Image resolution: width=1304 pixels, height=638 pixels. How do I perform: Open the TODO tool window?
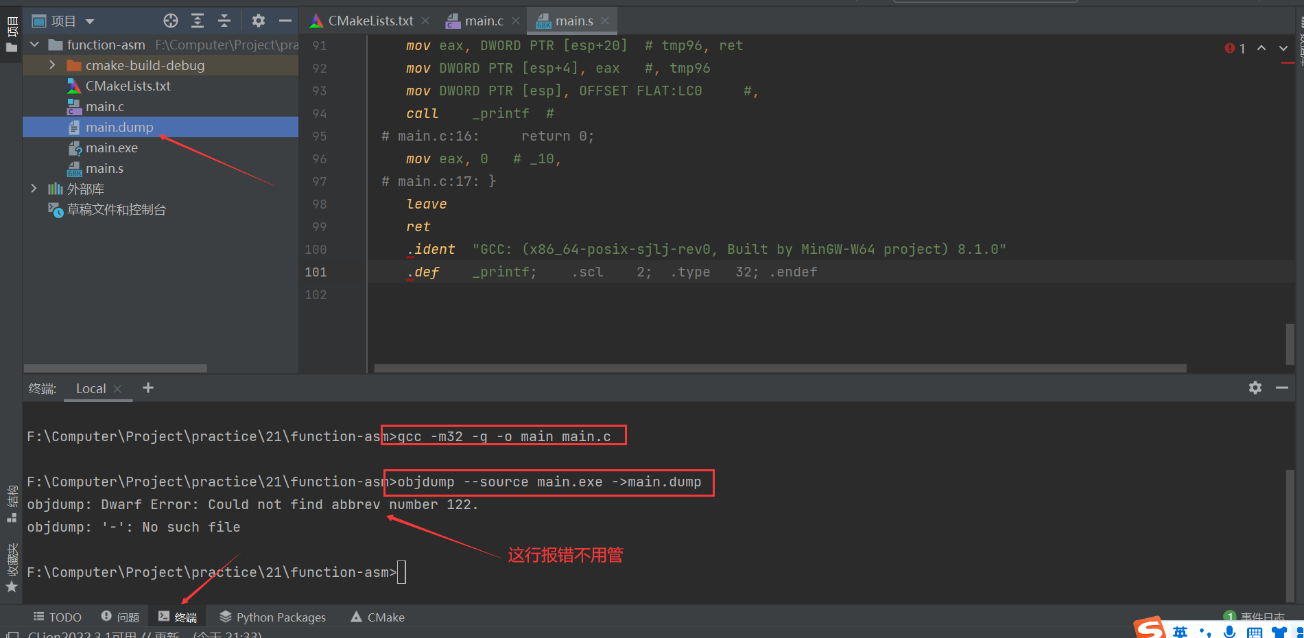[x=58, y=617]
